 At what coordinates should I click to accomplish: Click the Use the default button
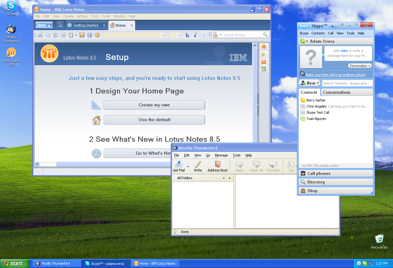coord(154,120)
